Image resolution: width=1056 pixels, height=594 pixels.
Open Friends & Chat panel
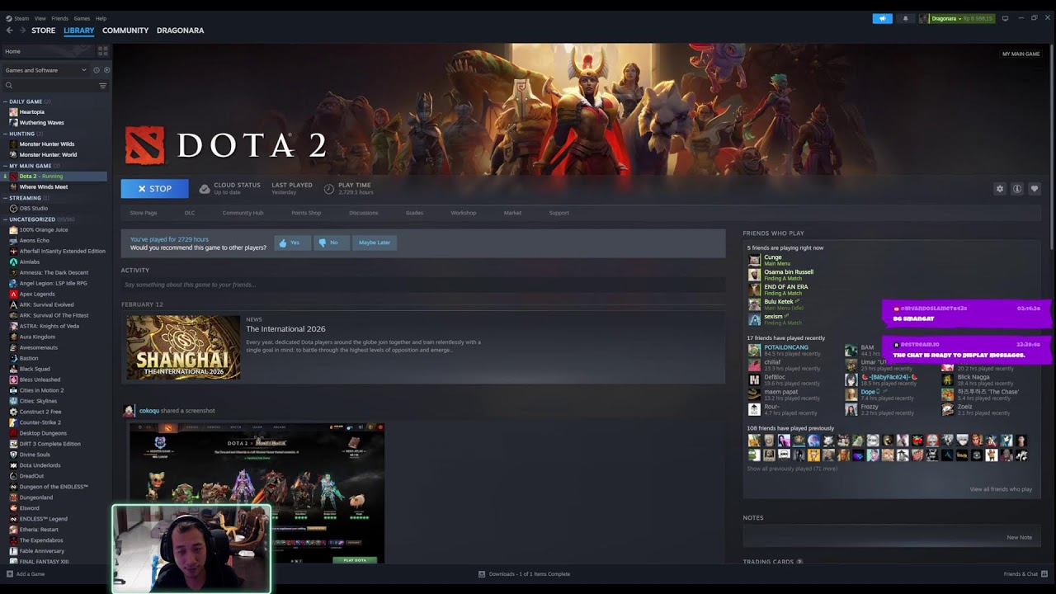click(x=1025, y=574)
